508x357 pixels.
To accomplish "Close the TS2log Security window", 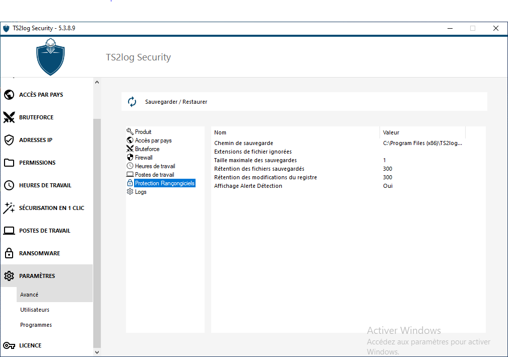I will [496, 28].
